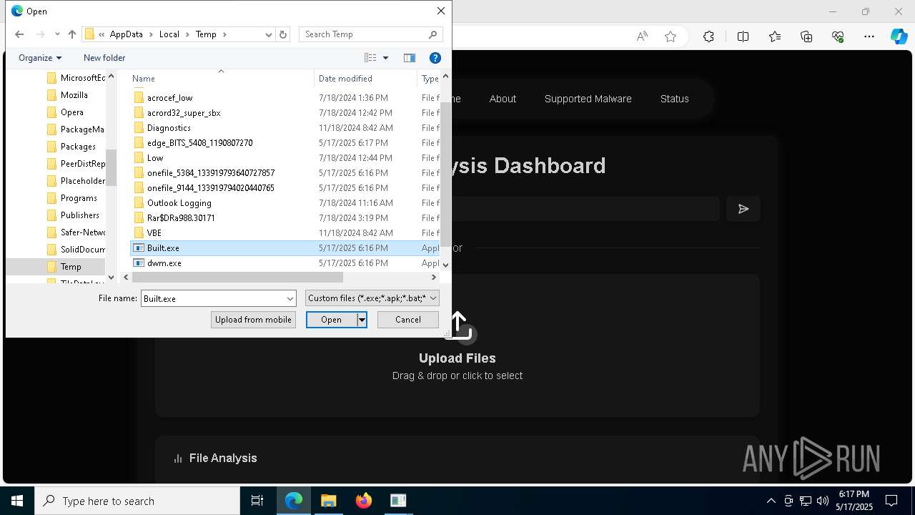The image size is (915, 515).
Task: Click the Read aloud icon in Edge
Action: [642, 36]
